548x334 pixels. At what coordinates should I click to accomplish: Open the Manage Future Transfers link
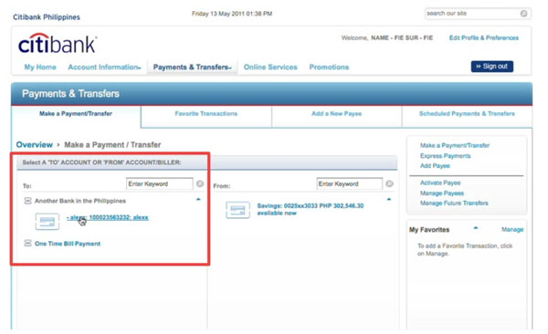click(x=454, y=203)
